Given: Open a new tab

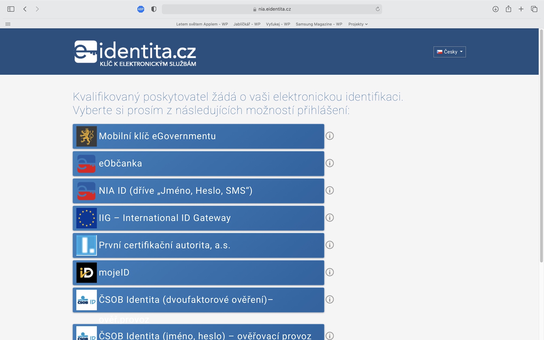Looking at the screenshot, I should pos(521,9).
